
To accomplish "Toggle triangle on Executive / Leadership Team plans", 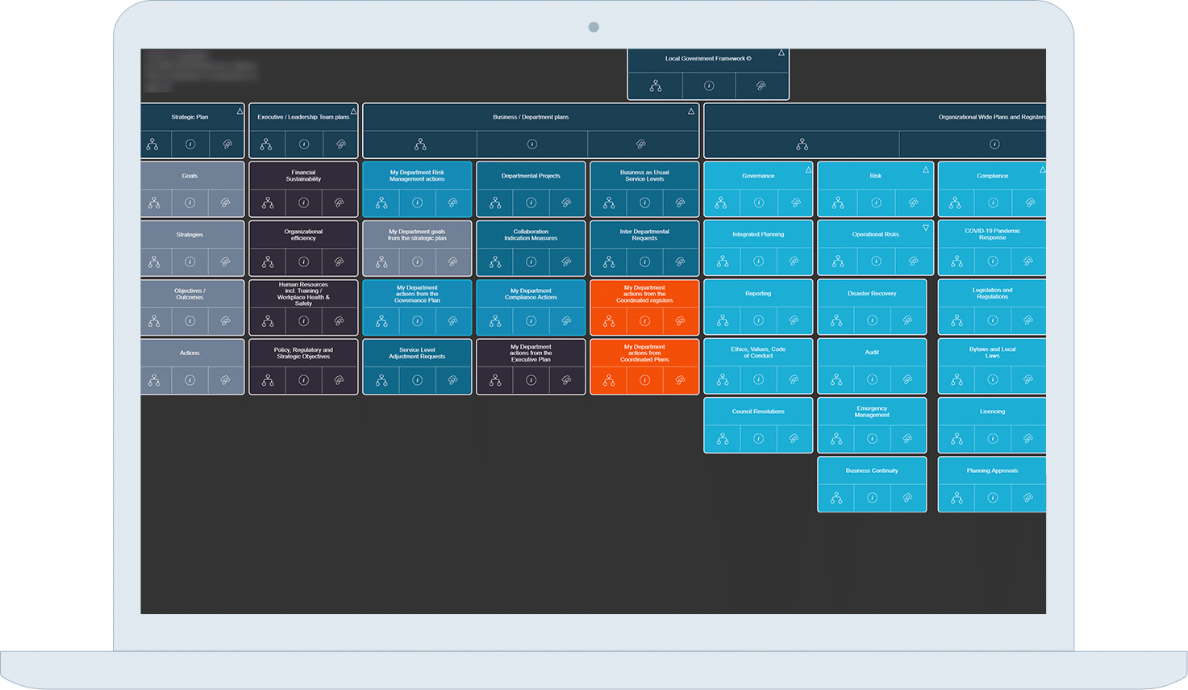I will pyautogui.click(x=353, y=111).
